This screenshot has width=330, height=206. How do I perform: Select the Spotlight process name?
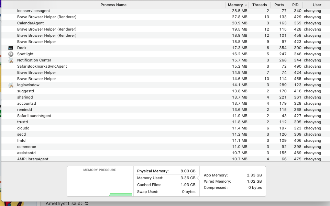[x=25, y=54]
